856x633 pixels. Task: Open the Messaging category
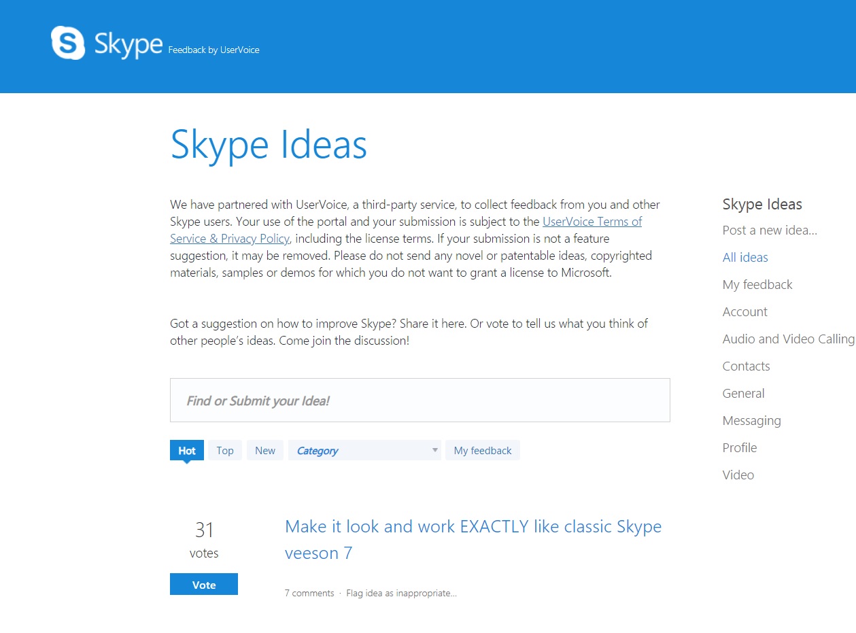click(751, 420)
